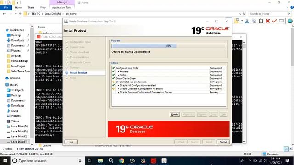
Task: Click the 57% installation progress bar
Action: tap(169, 46)
